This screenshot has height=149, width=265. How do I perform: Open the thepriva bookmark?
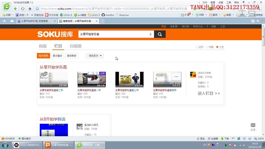tap(122, 15)
